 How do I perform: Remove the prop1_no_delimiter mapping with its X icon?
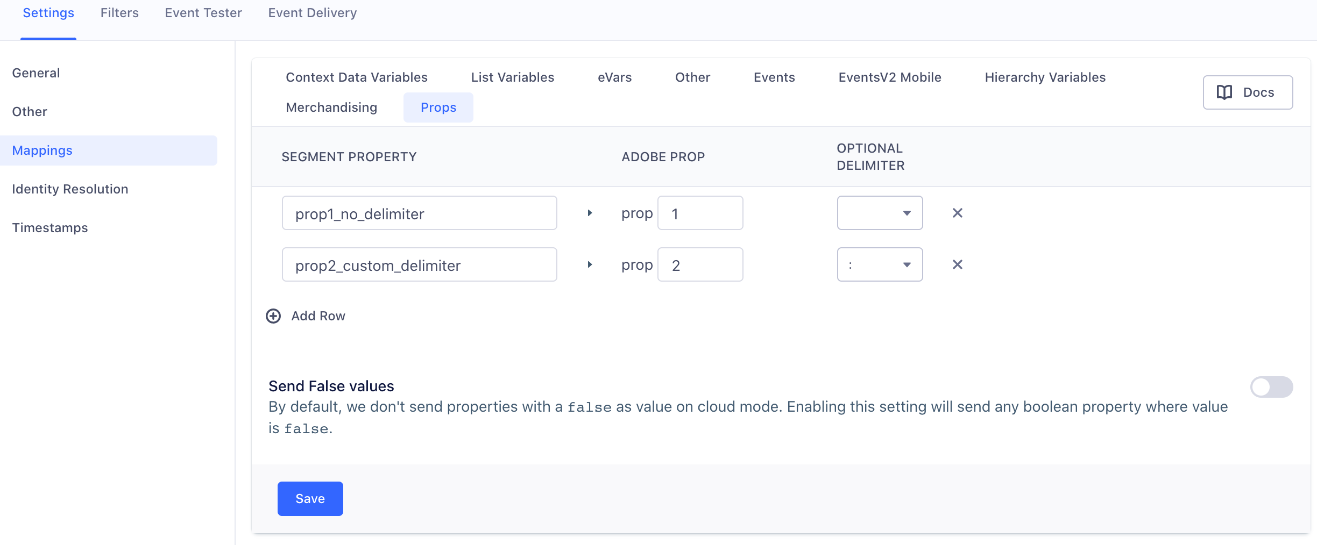pos(957,213)
